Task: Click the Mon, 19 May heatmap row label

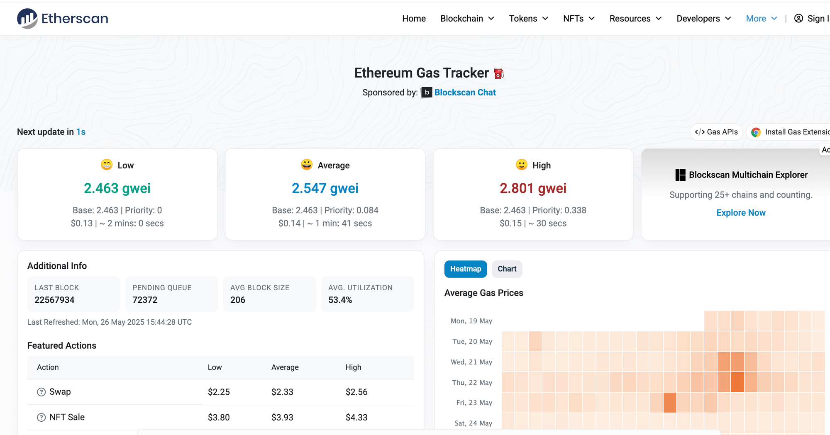Action: click(x=471, y=321)
